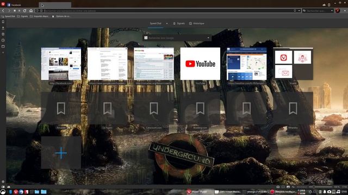Image resolution: width=348 pixels, height=195 pixels.
Task: Reload the page with the refresh icon
Action: [25, 11]
